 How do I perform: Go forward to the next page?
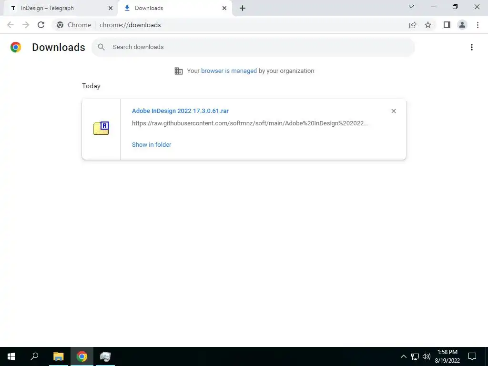pyautogui.click(x=26, y=25)
